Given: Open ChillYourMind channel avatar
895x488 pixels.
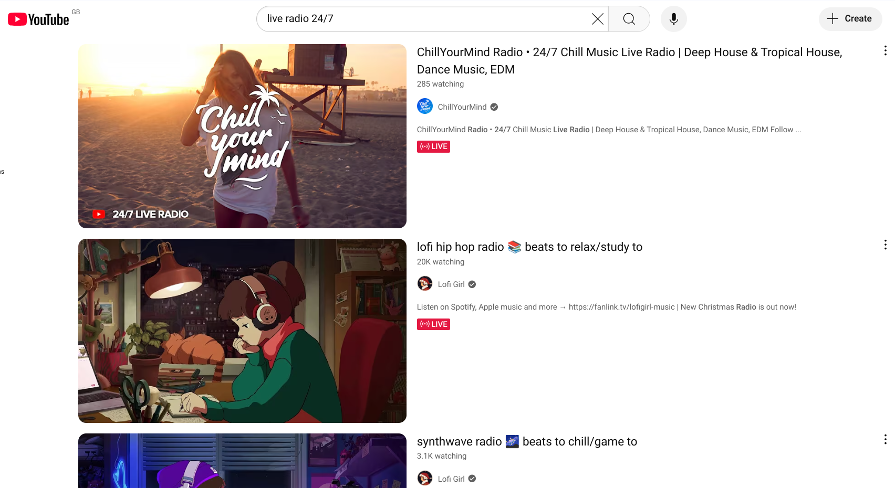Looking at the screenshot, I should (425, 106).
